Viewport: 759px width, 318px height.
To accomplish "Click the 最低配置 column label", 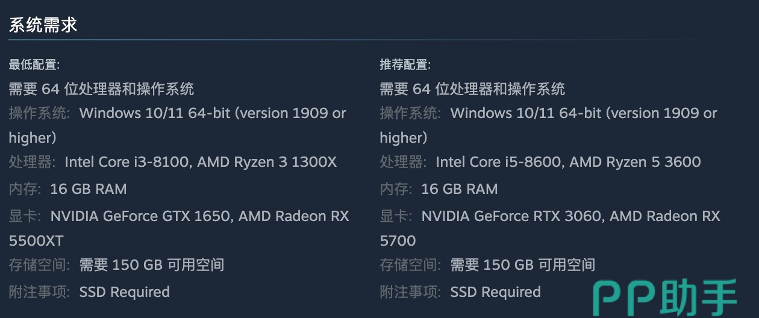I will pos(34,64).
